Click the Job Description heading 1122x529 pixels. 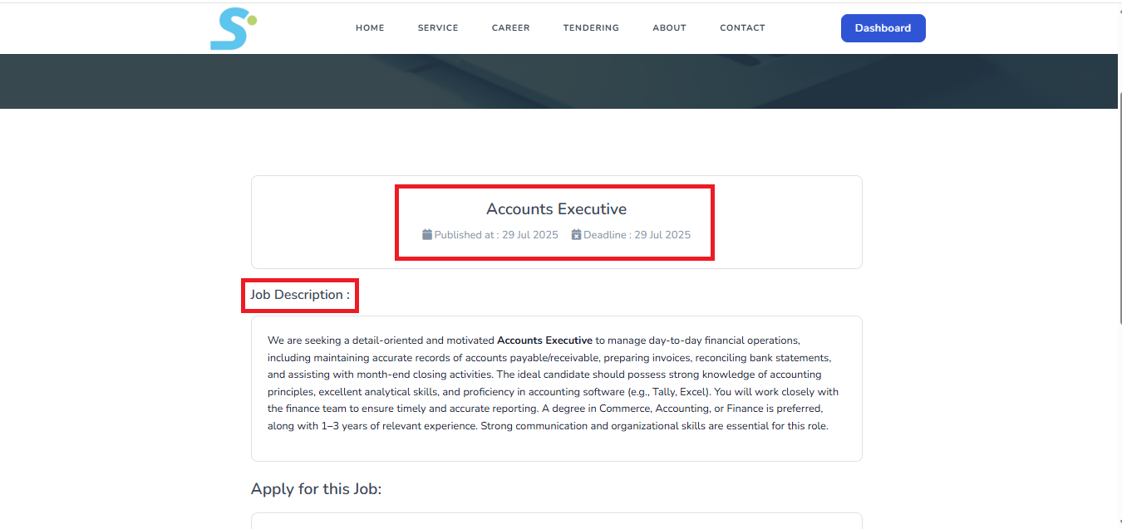coord(300,295)
